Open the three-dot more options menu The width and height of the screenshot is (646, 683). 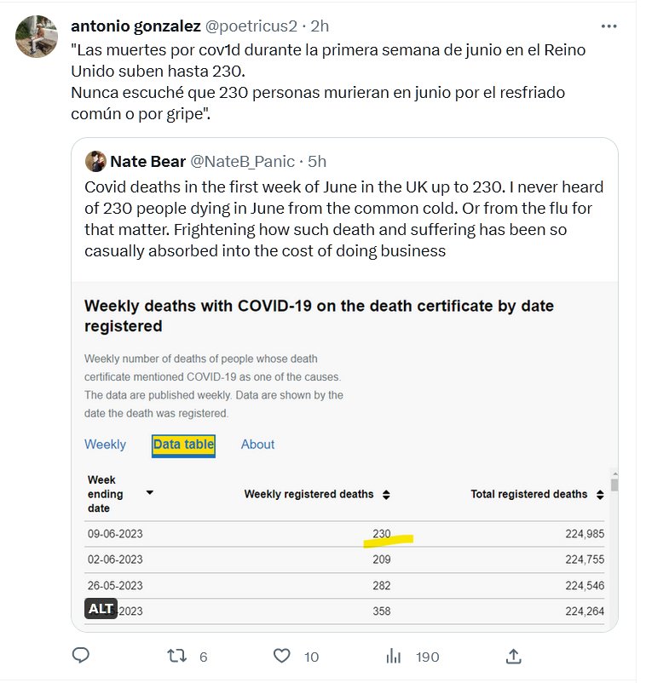tap(609, 26)
